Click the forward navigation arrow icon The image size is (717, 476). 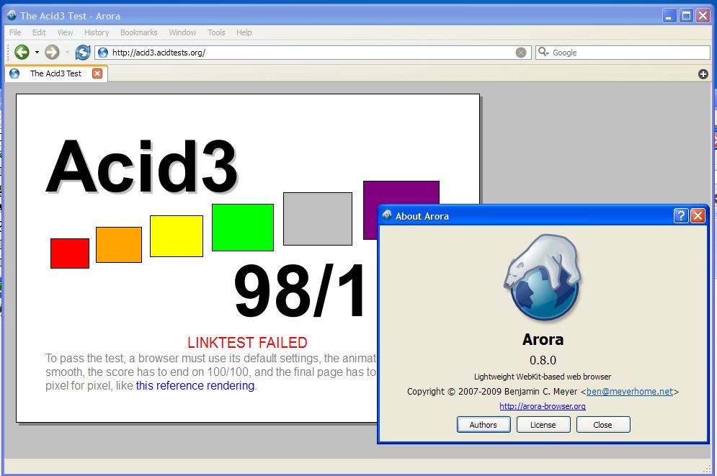(x=50, y=52)
